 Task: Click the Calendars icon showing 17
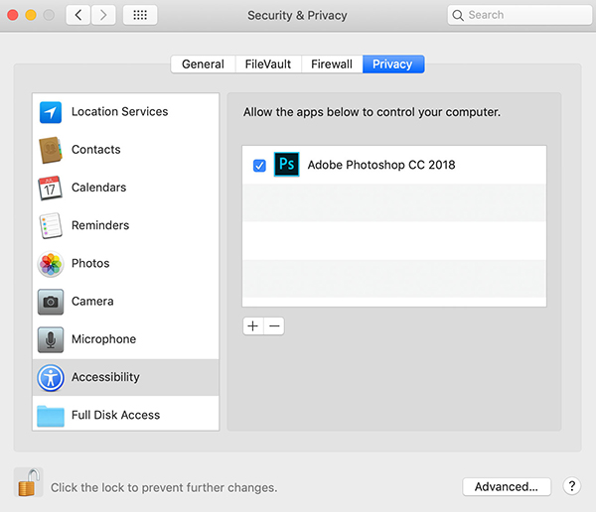[50, 188]
